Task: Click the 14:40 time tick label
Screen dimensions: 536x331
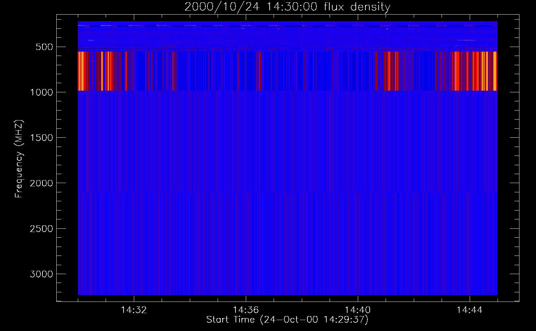Action: [358, 310]
